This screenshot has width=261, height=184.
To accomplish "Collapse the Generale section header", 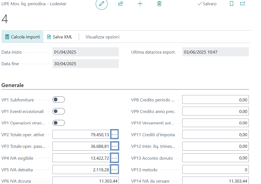I will pos(13,85).
